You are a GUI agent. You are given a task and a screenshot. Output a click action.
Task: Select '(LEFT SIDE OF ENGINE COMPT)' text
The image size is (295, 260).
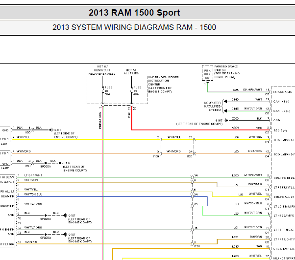(66, 135)
